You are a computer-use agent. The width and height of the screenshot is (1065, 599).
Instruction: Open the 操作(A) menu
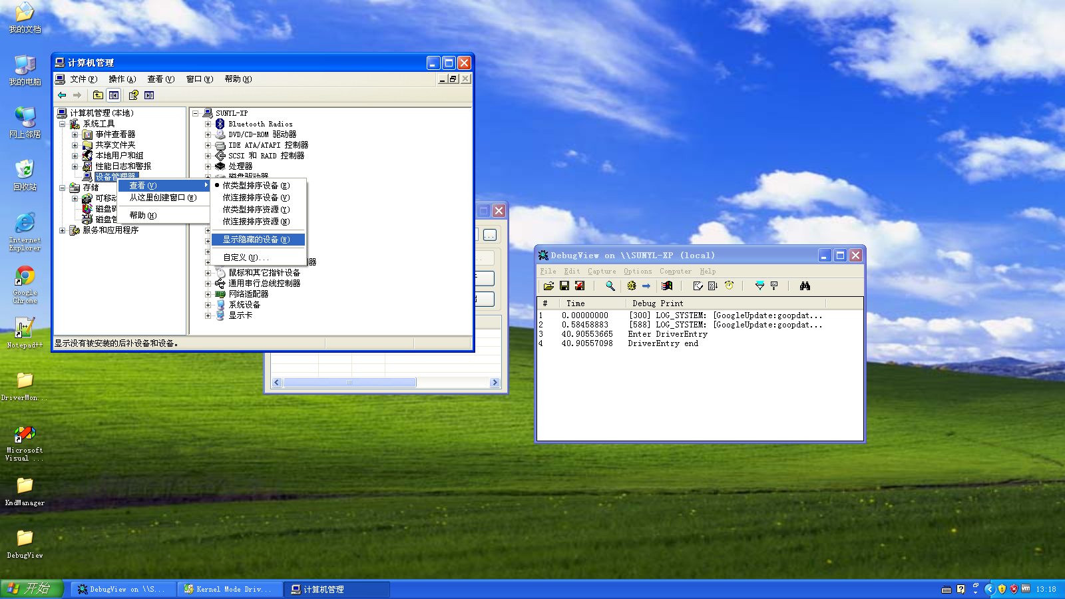122,79
